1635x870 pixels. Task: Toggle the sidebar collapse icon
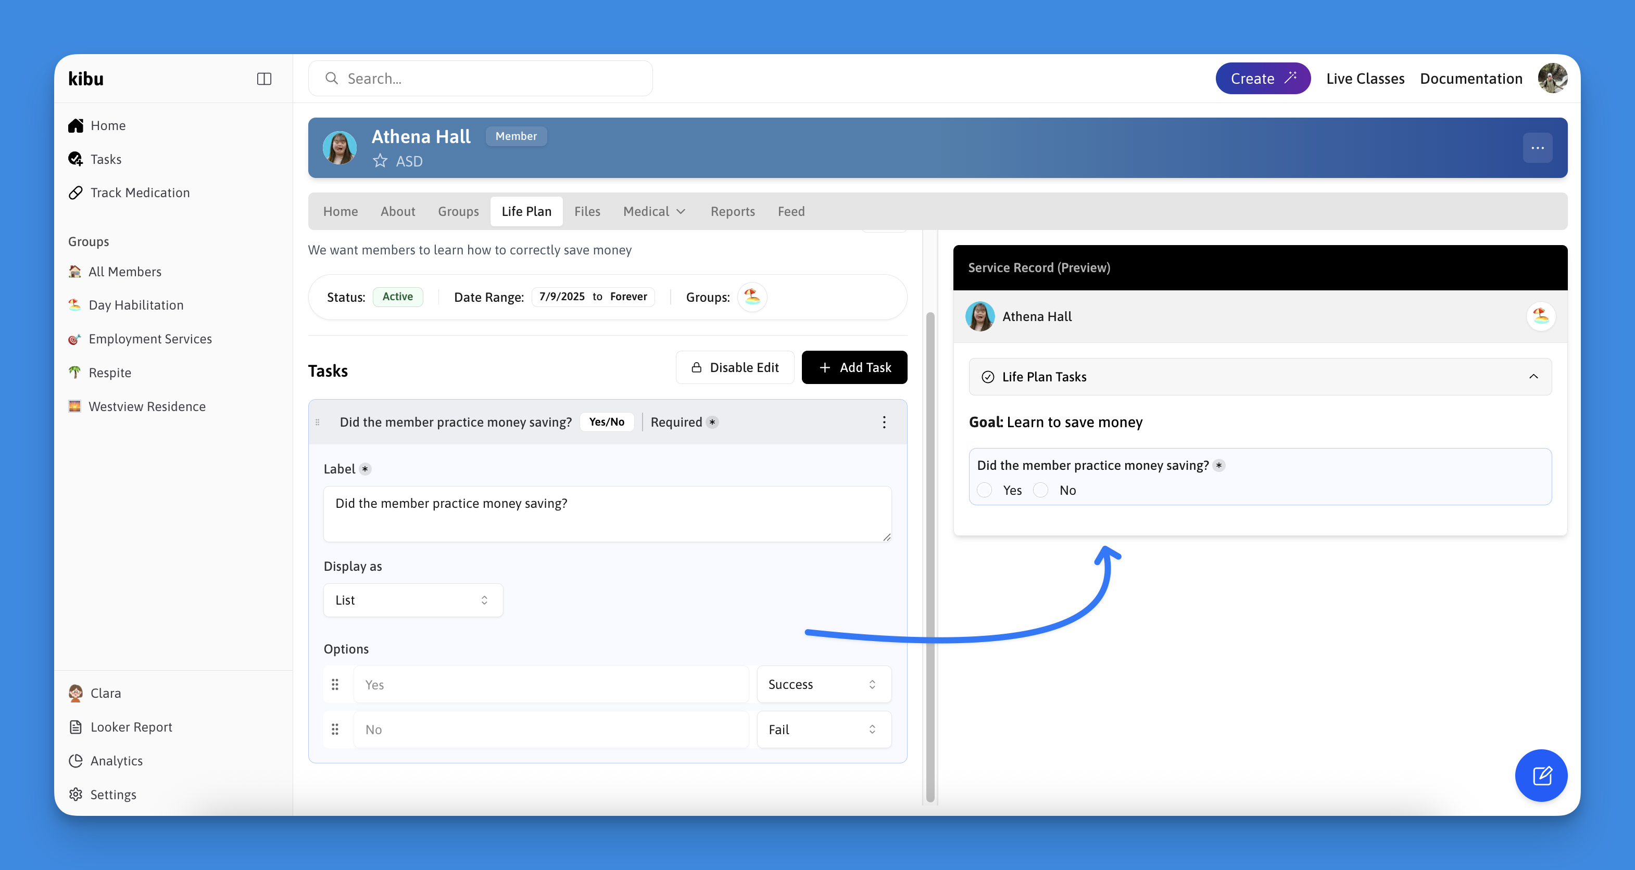coord(263,79)
